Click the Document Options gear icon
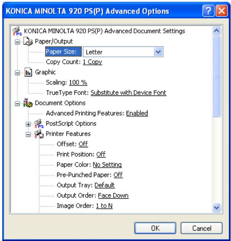 pyautogui.click(x=28, y=103)
